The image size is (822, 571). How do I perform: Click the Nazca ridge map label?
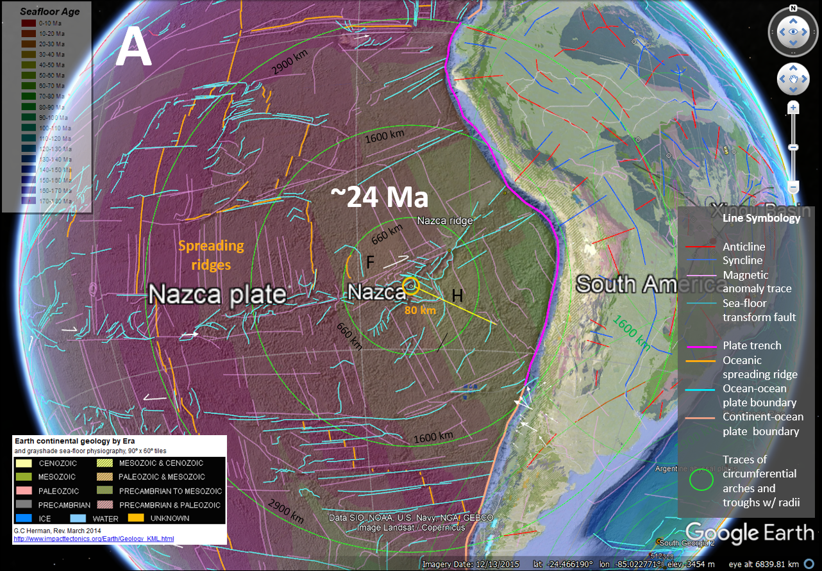pos(445,220)
